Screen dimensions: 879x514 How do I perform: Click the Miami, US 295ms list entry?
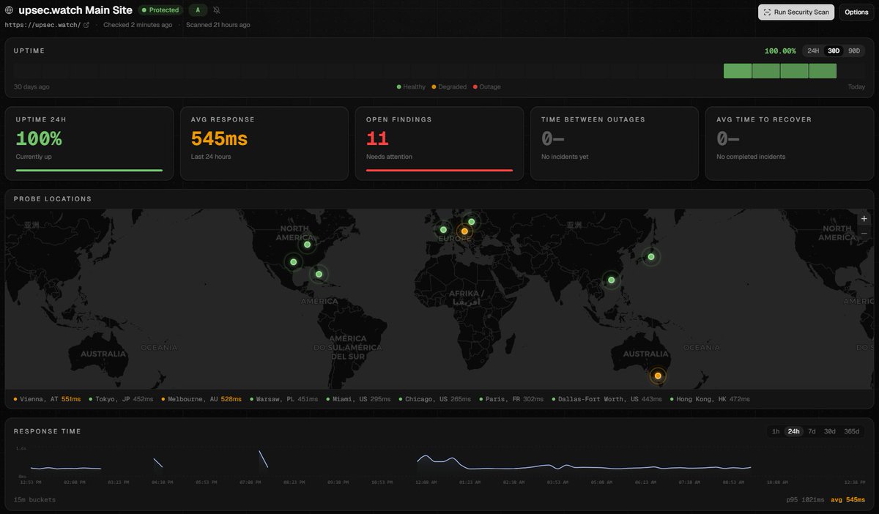[x=358, y=399]
